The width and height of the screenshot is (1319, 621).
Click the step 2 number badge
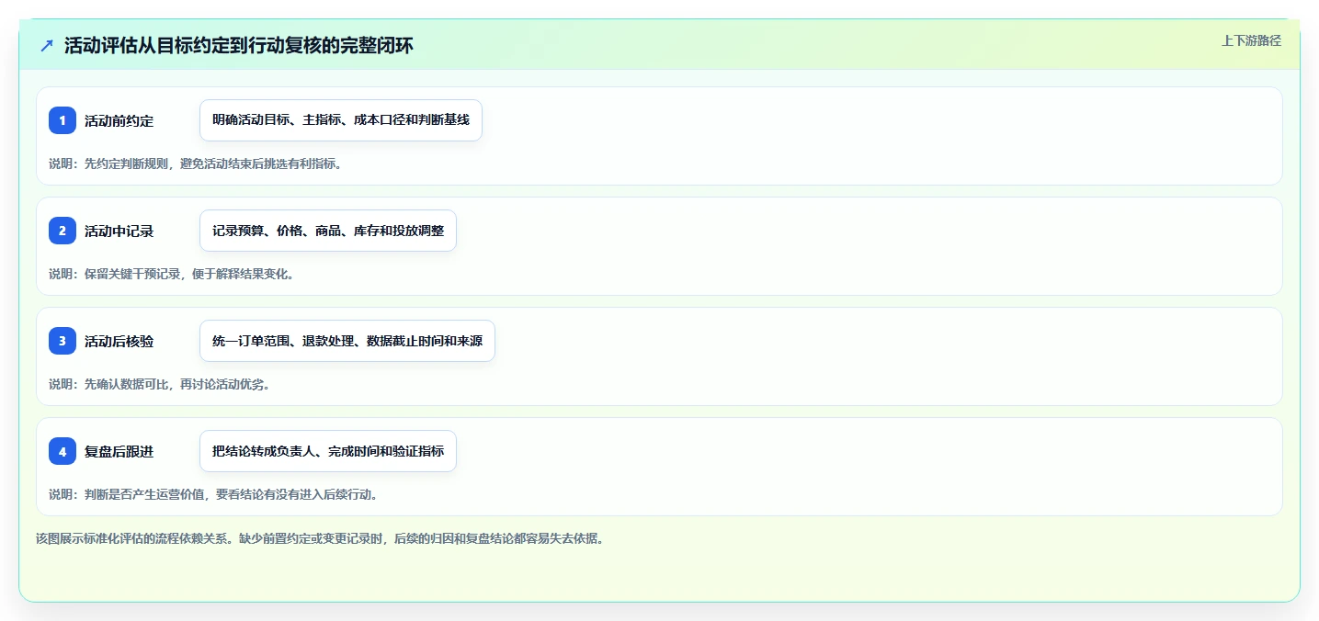pyautogui.click(x=63, y=231)
